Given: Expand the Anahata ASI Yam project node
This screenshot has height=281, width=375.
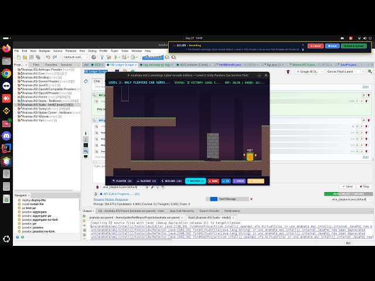Looking at the screenshot, I should pos(16,121).
